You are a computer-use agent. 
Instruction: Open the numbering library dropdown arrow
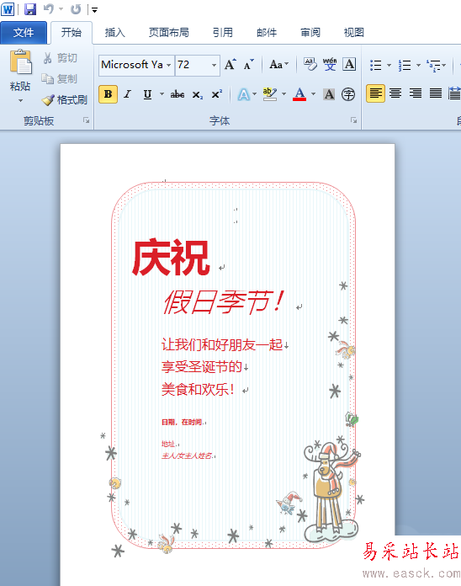pyautogui.click(x=418, y=65)
